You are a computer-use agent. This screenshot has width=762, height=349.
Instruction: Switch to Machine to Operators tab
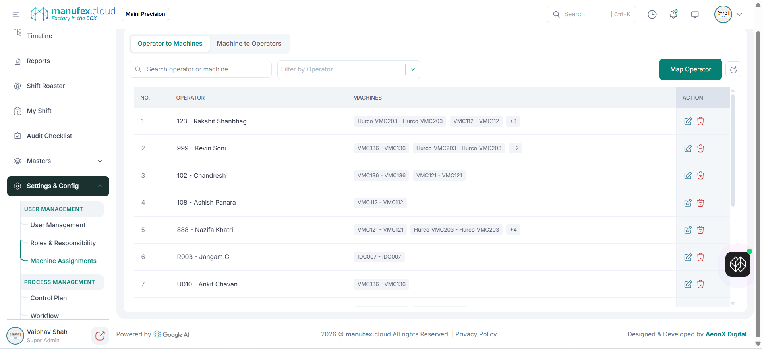coord(249,44)
